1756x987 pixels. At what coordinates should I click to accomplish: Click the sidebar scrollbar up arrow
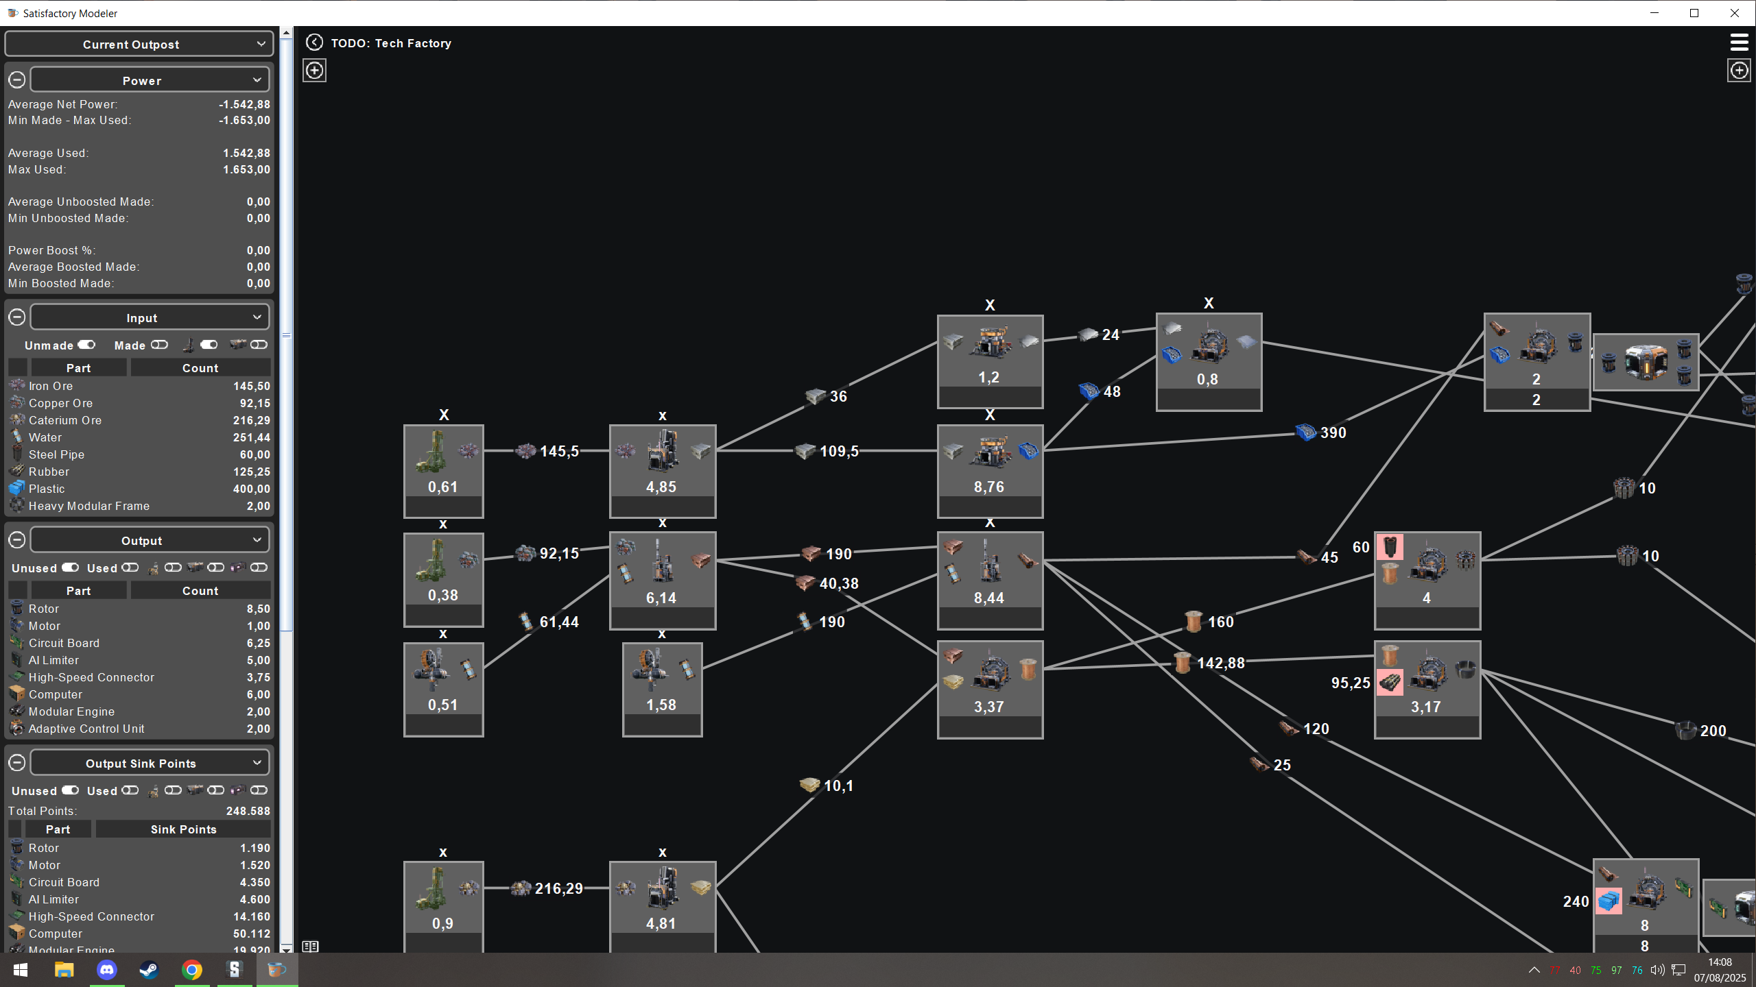(287, 32)
